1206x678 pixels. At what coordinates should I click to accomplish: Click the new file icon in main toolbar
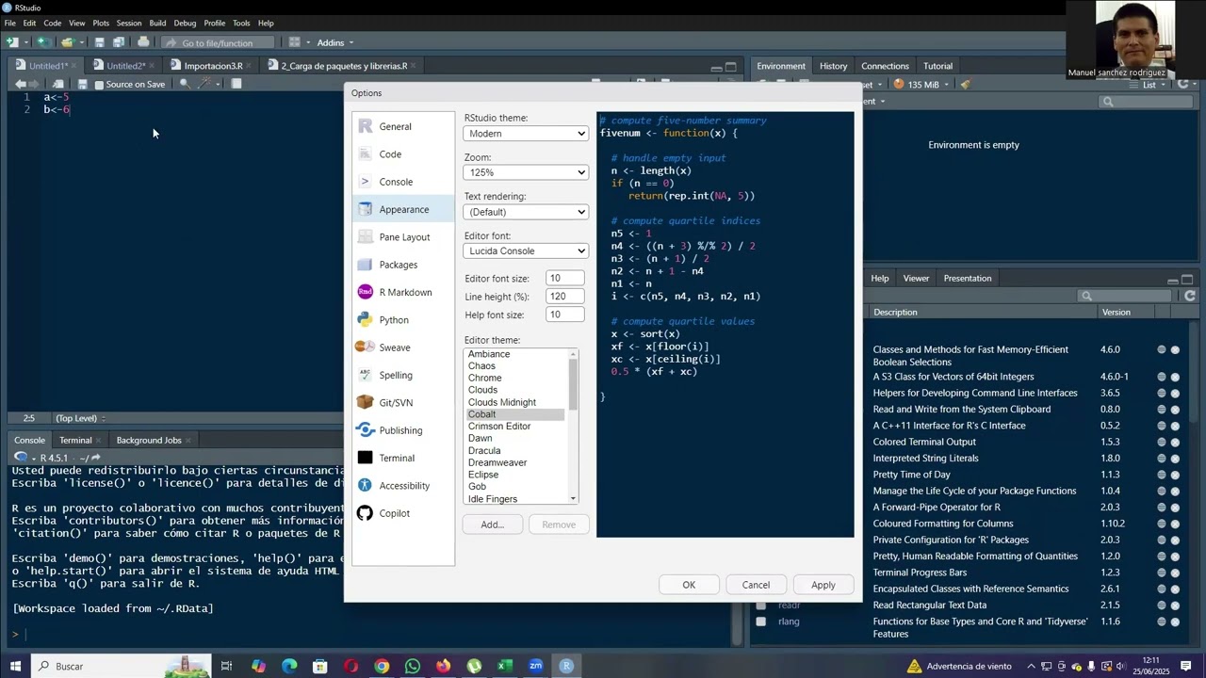12,42
